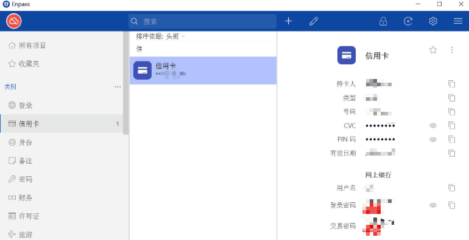Click the 信 group header in the list
469x240 pixels.
pyautogui.click(x=139, y=49)
